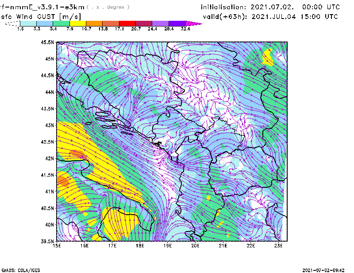Click the light cyan 1.6–3.3 legend swatch
354x273 pixels.
pos(28,23)
